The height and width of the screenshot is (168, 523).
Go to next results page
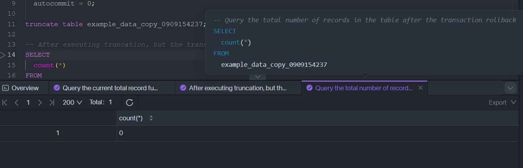tap(40, 103)
